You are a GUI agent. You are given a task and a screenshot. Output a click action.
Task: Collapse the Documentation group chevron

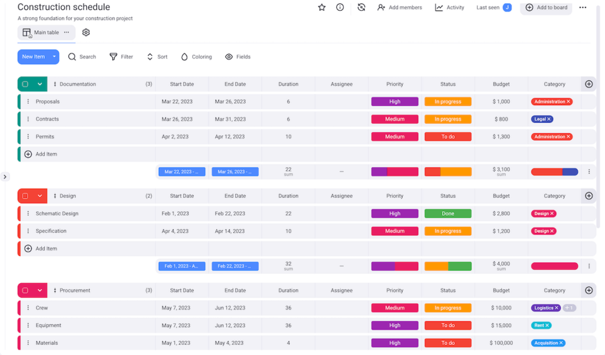[x=40, y=84]
